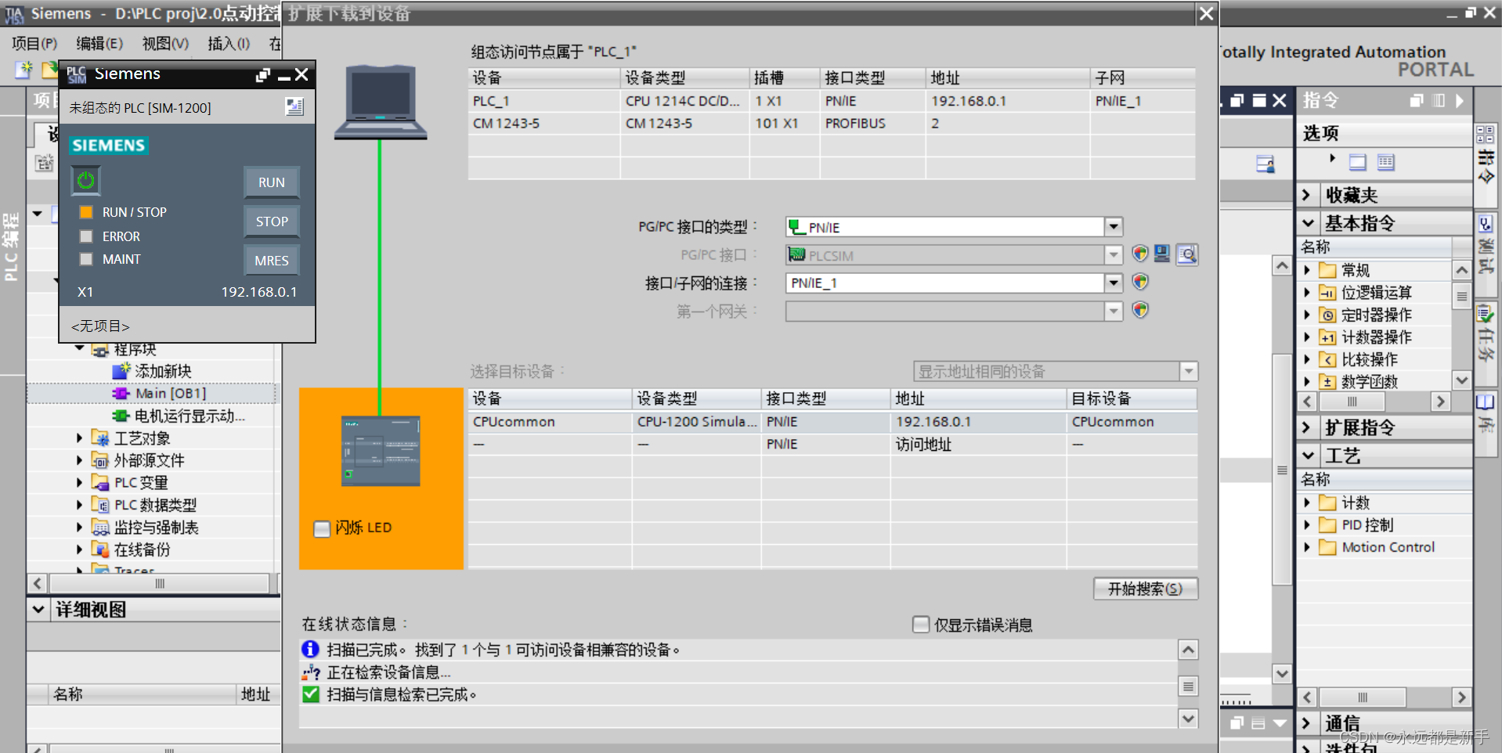
Task: Click the MRES button in PLCSIM
Action: click(271, 261)
